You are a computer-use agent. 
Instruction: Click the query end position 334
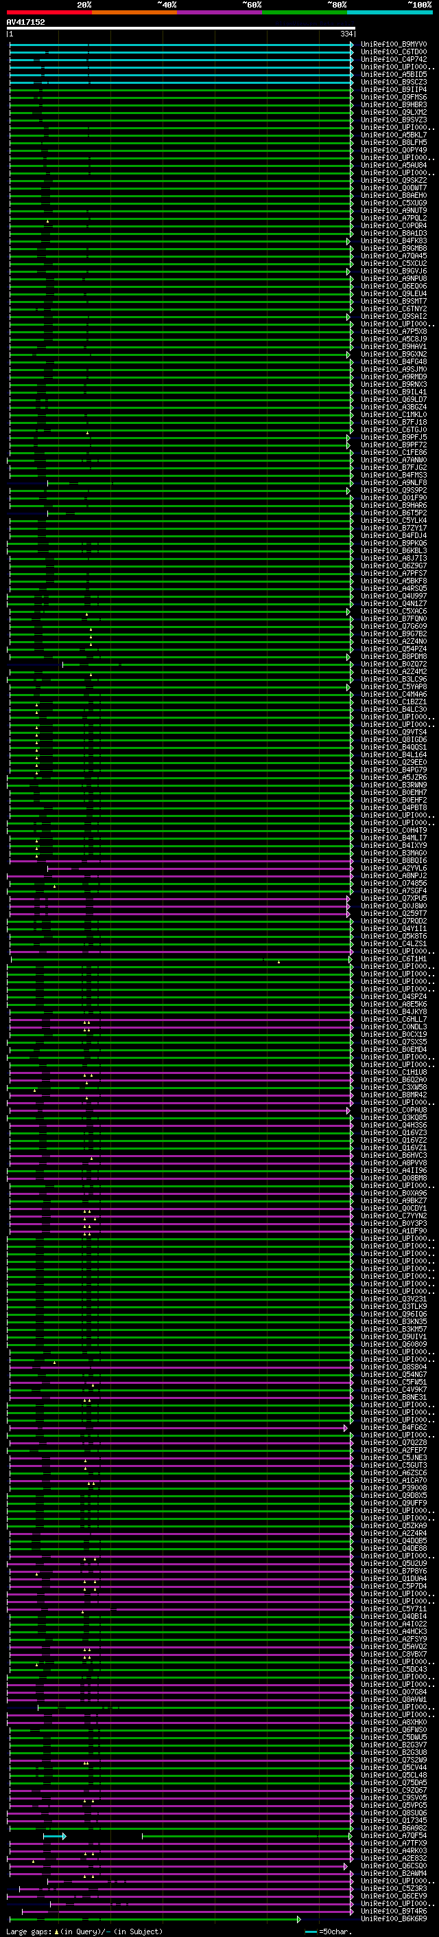[346, 34]
